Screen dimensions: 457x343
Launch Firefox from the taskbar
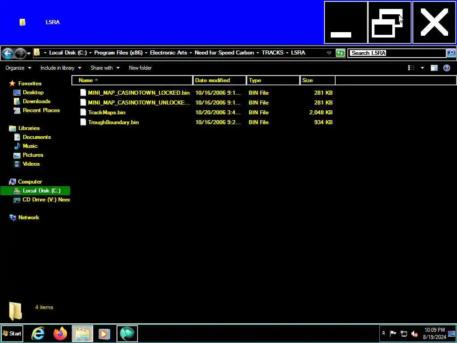pyautogui.click(x=60, y=333)
